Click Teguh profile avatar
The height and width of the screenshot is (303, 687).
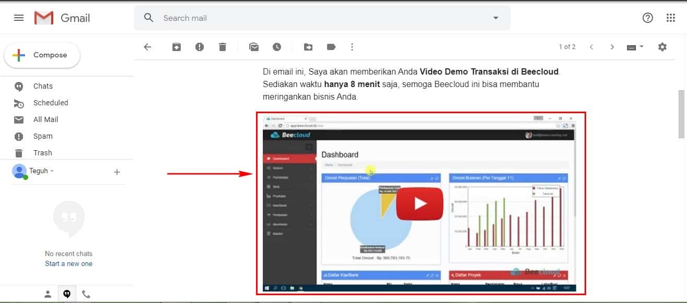[19, 171]
